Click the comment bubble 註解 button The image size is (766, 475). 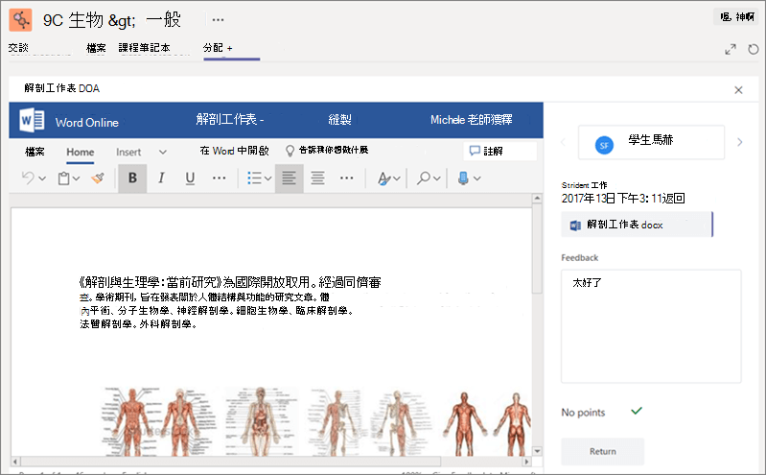[x=499, y=151]
